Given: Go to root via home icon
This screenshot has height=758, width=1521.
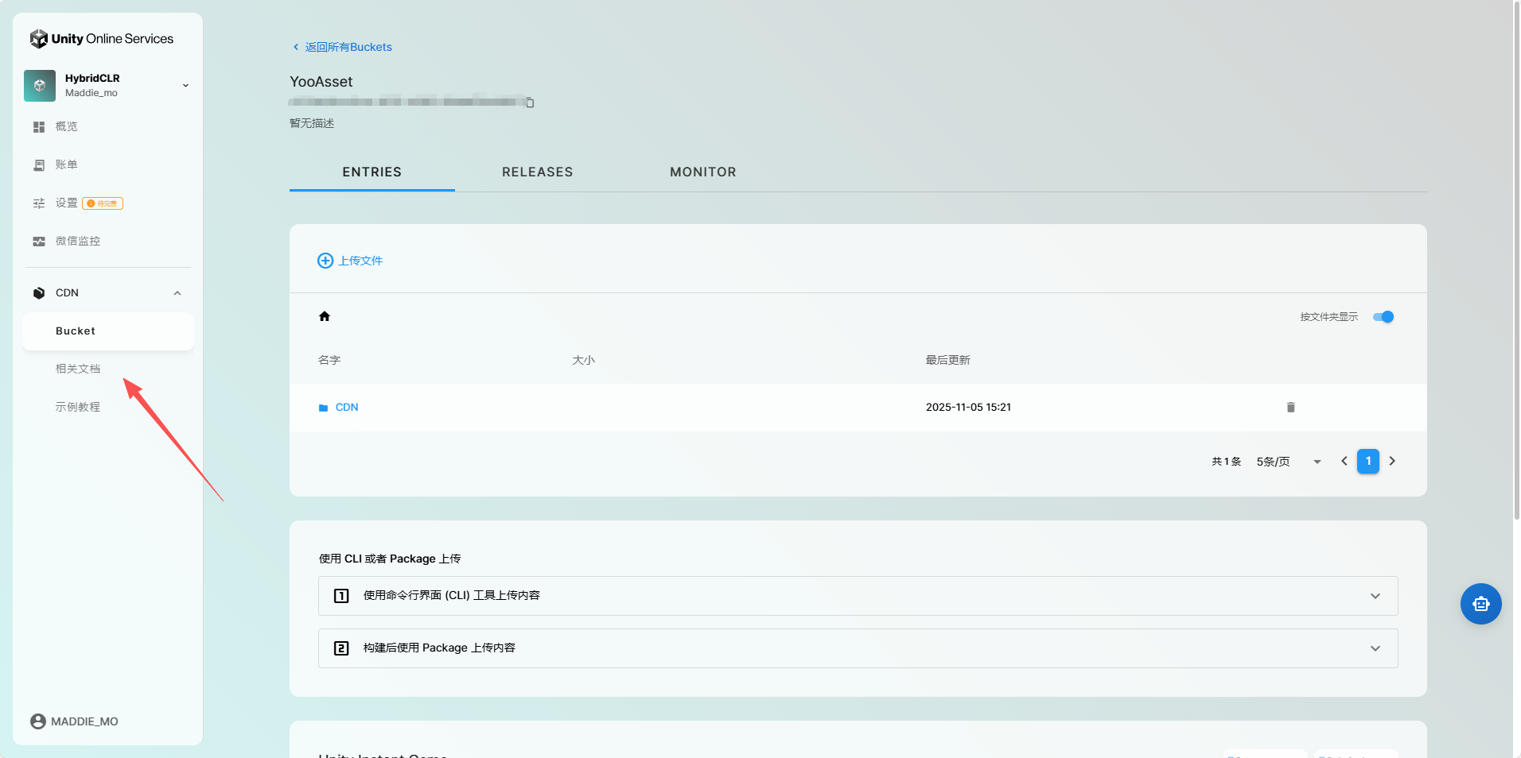Looking at the screenshot, I should [x=325, y=316].
